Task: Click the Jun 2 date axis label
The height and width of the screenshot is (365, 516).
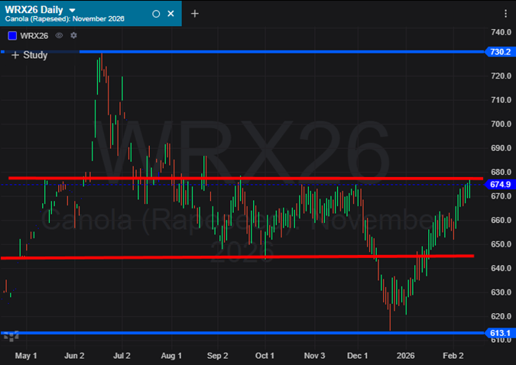Action: click(74, 356)
